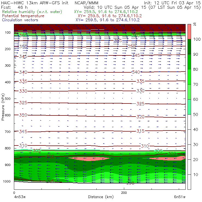This screenshot has height=202, width=202.
Task: Select the light green 60–70% colorbar segment
Action: [189, 92]
